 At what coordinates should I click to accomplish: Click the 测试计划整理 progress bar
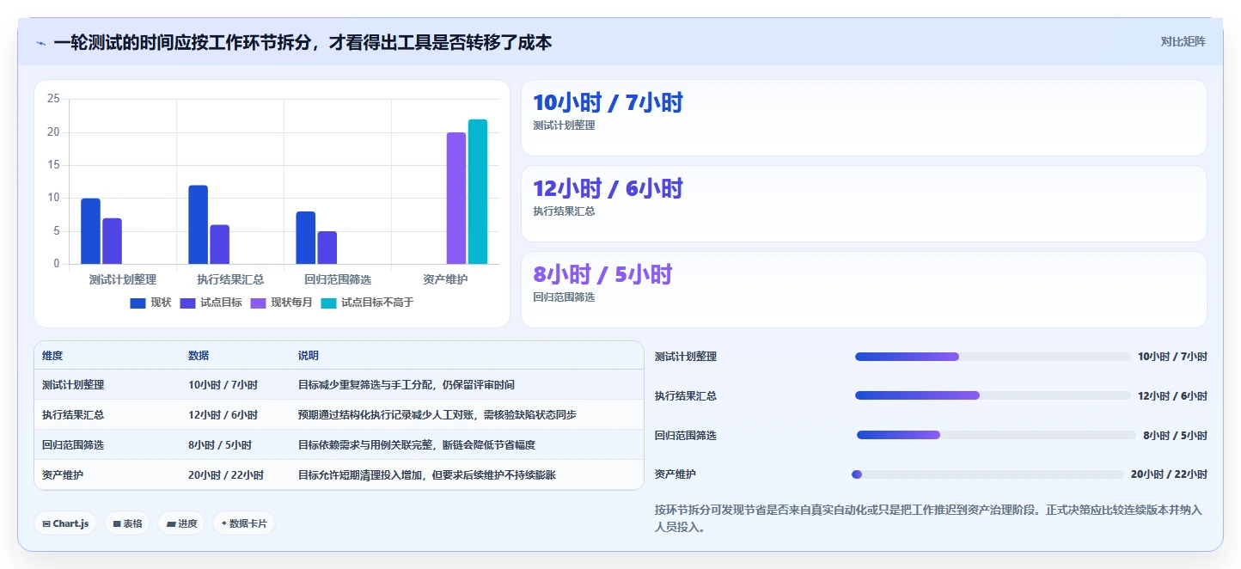point(993,357)
